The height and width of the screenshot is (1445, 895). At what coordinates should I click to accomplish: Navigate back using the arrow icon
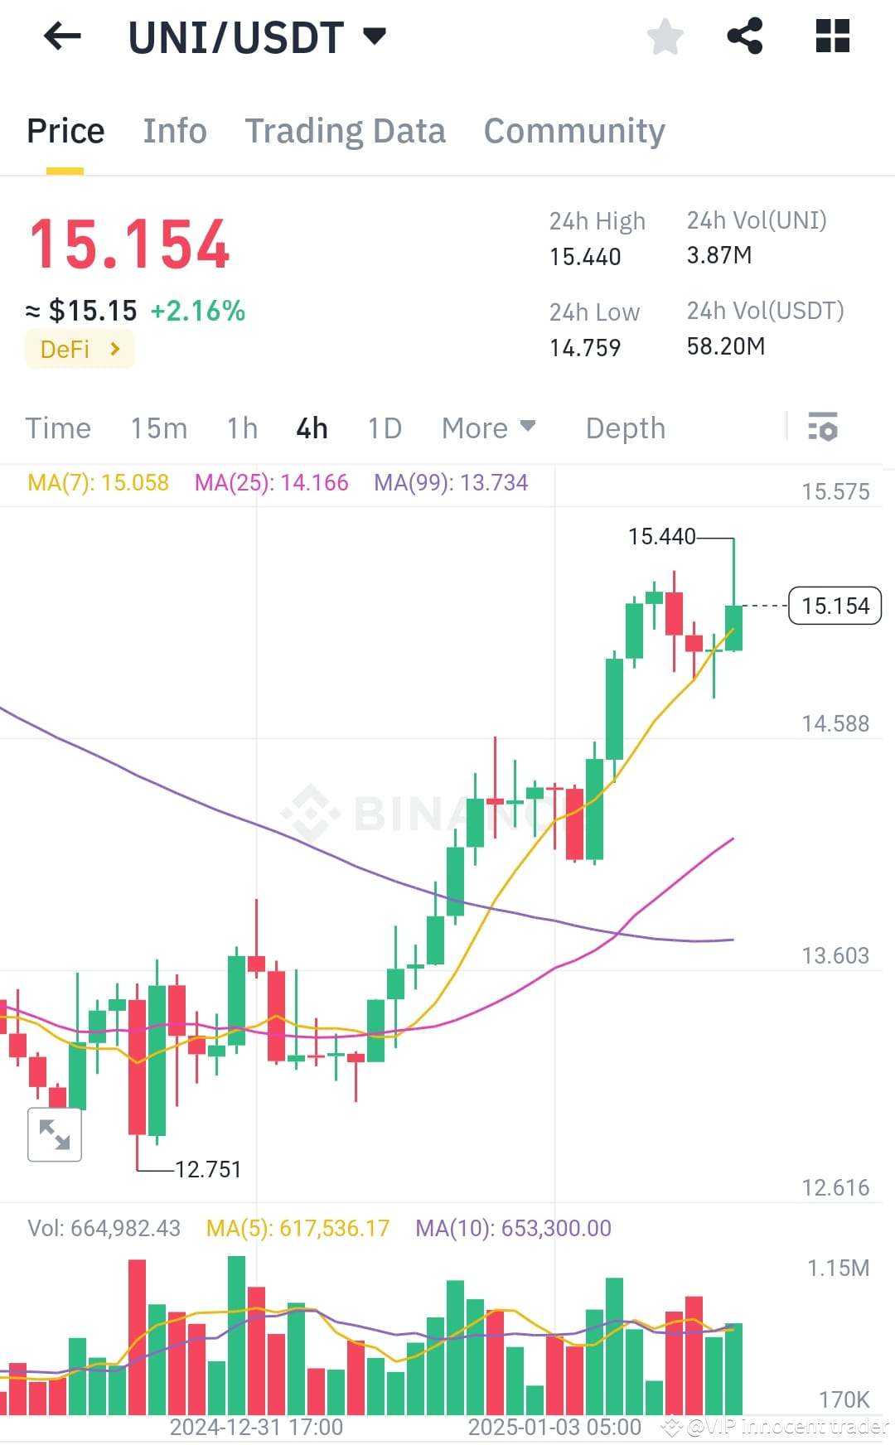(x=62, y=36)
